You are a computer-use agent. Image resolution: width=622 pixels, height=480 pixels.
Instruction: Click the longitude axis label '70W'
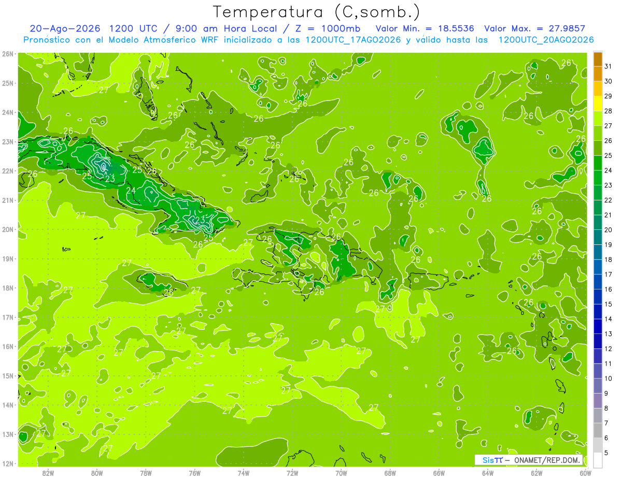click(341, 473)
